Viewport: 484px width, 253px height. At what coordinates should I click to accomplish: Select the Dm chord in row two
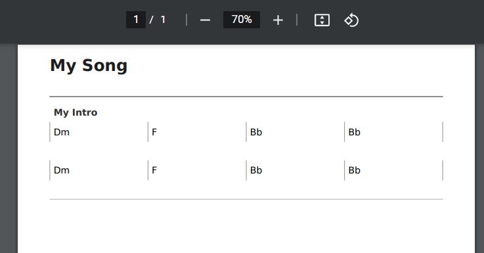tap(62, 170)
